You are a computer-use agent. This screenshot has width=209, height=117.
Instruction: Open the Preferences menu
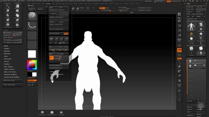[96, 4]
